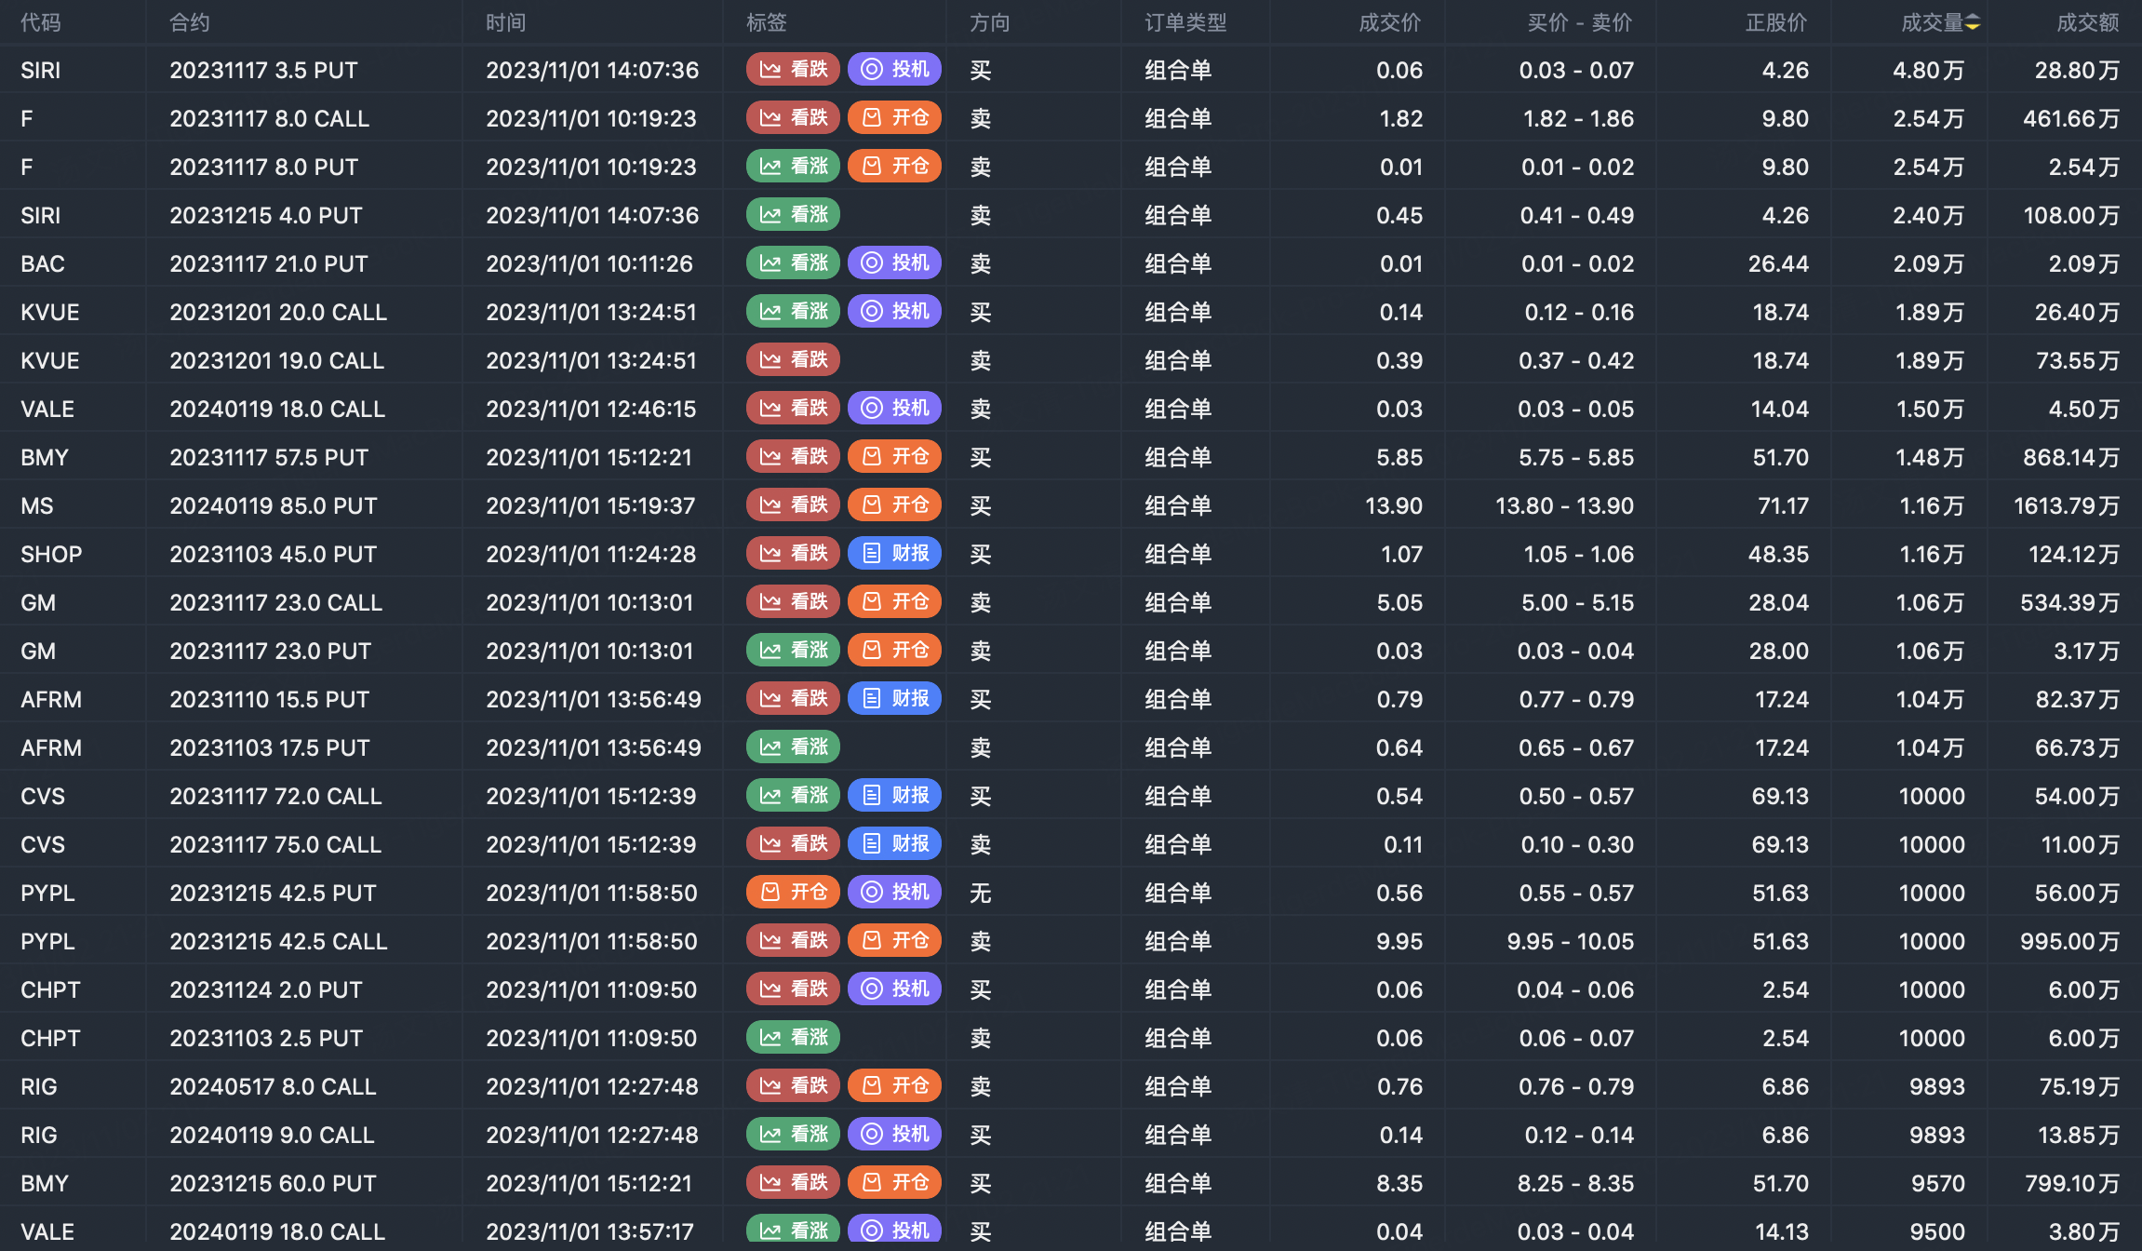Click the 看涨 tag on GM 23.0 PUT row
The image size is (2142, 1251).
[794, 650]
